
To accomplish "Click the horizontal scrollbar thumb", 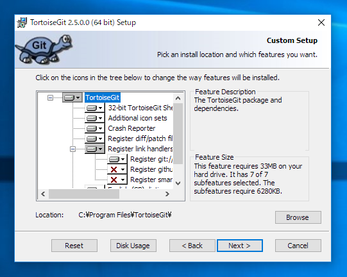I will [x=84, y=194].
